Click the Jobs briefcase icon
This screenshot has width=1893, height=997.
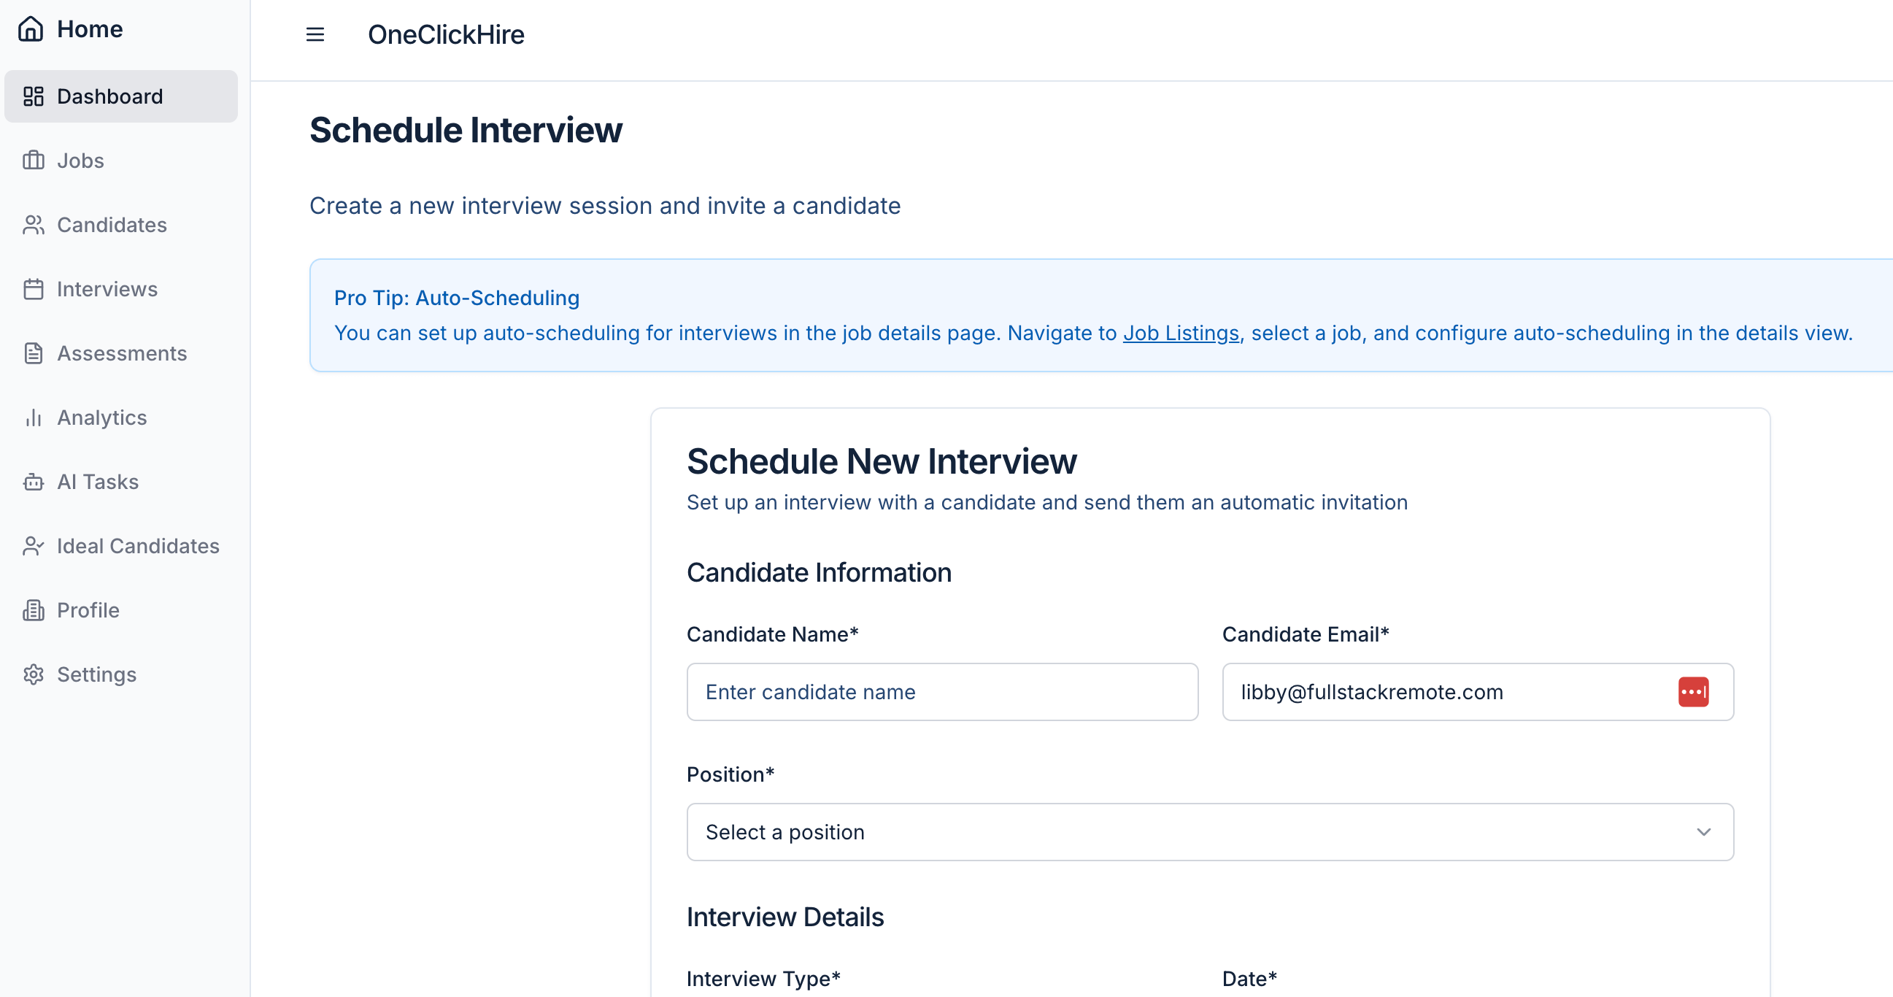34,160
